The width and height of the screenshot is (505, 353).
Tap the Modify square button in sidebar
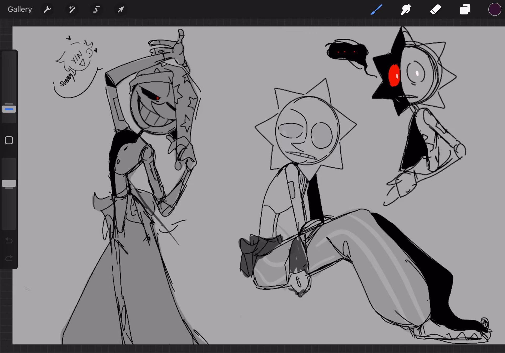click(9, 140)
